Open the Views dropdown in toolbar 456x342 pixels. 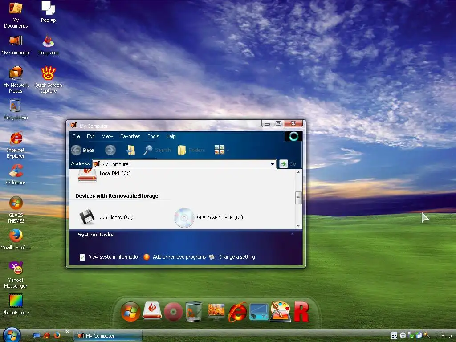coord(222,150)
